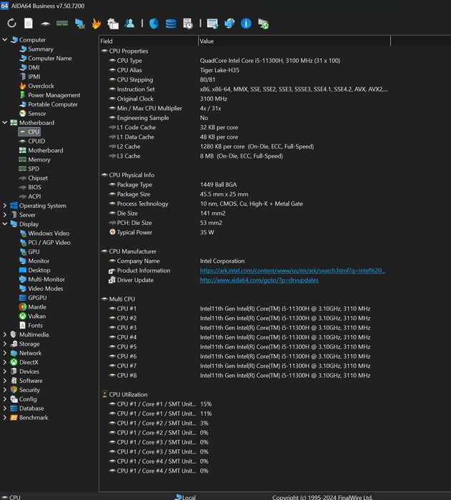Expand the Network tree node
The height and width of the screenshot is (500, 451).
pos(5,353)
